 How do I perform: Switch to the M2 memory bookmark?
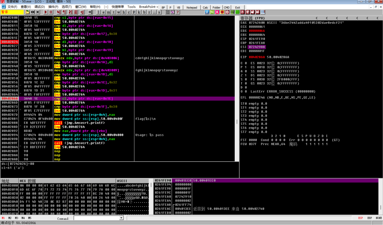pos(10,218)
